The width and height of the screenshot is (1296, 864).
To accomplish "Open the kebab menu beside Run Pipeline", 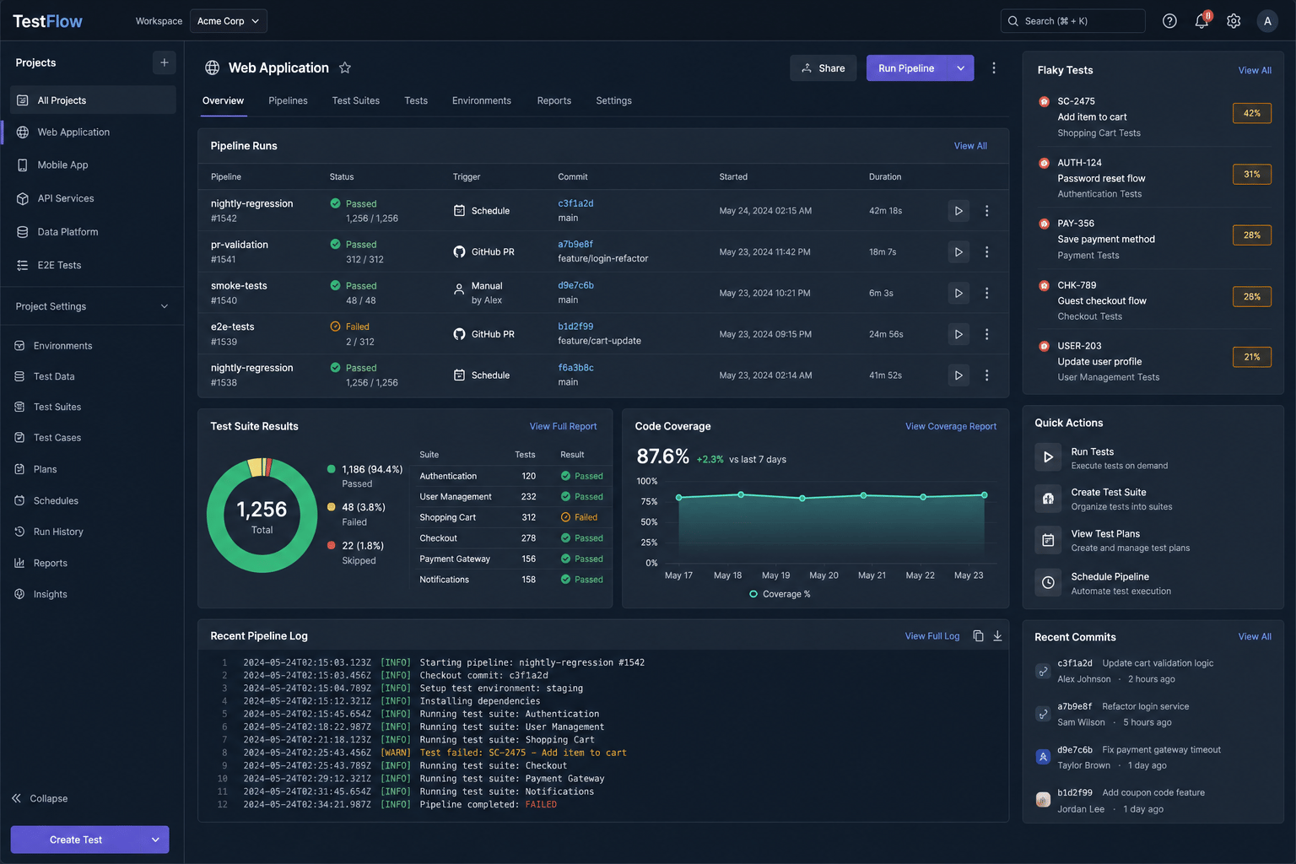I will (x=994, y=68).
